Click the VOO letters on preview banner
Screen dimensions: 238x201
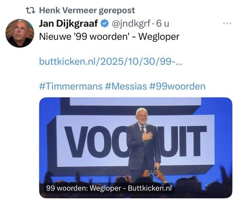pos(96,142)
